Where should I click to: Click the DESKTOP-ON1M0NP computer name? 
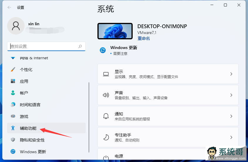coord(162,26)
